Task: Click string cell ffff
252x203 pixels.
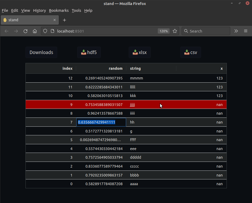Action: click(x=151, y=140)
